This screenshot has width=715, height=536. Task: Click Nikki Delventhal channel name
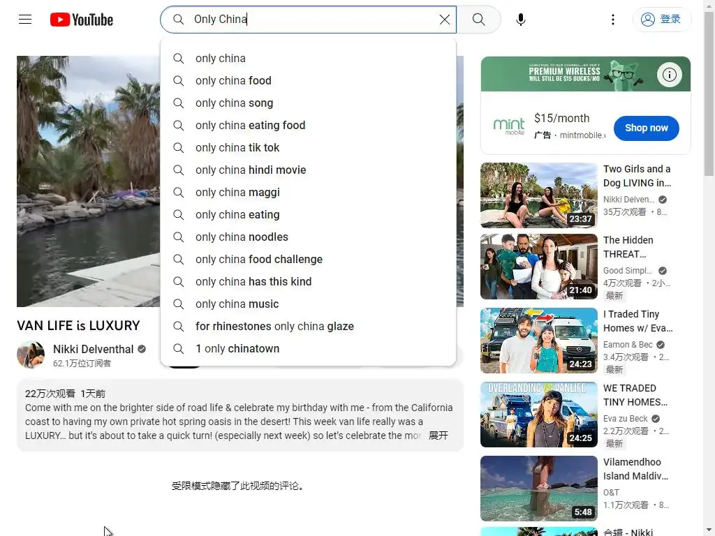pyautogui.click(x=93, y=349)
